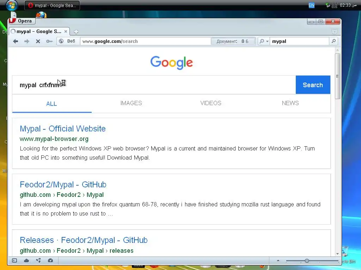Viewport: 361px width, 270px height.
Task: Click the search magnifier submit icon
Action: click(x=334, y=41)
